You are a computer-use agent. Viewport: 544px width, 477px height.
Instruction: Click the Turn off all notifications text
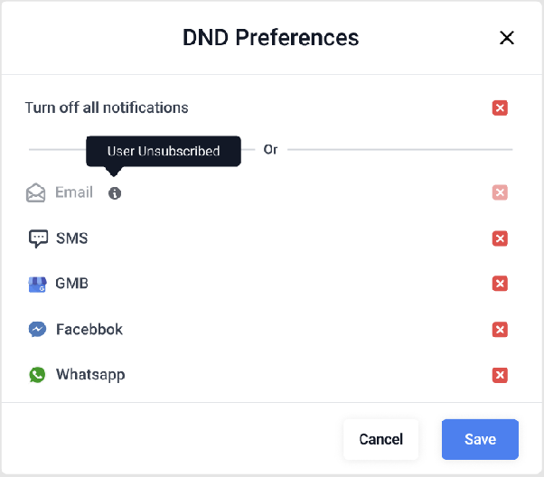coord(107,108)
